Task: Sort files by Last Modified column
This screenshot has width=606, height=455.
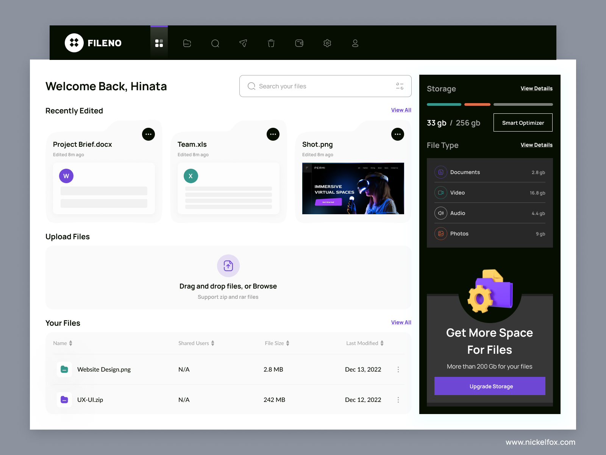Action: coord(364,343)
